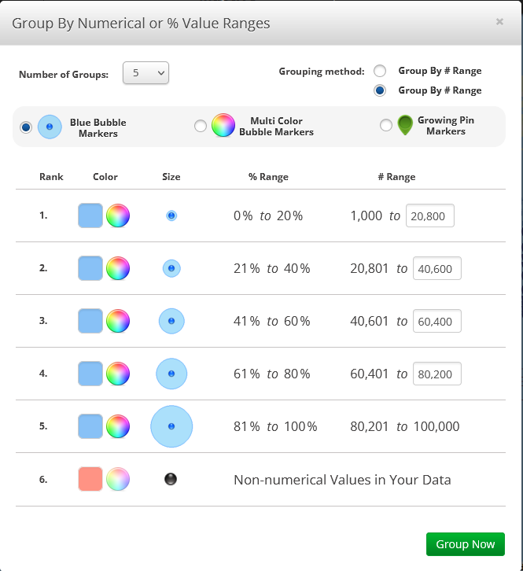523x571 pixels.
Task: Open color wheel picker for rank 5
Action: click(118, 426)
